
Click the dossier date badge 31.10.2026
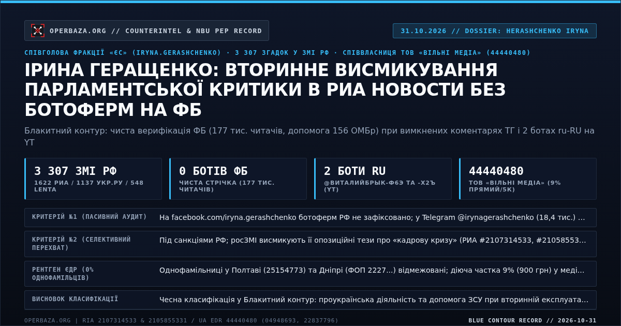[495, 31]
